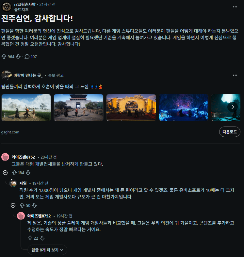Upvote the reply with 22 votes
Screen dimensions: 244x257
30,238
